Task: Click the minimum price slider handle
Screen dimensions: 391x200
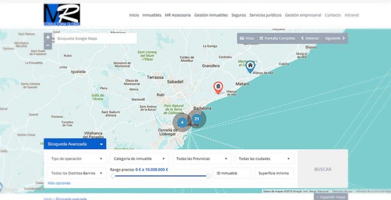Action: coord(113,176)
